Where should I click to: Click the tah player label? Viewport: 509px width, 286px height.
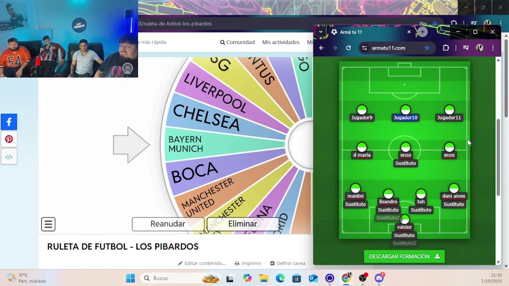click(421, 202)
